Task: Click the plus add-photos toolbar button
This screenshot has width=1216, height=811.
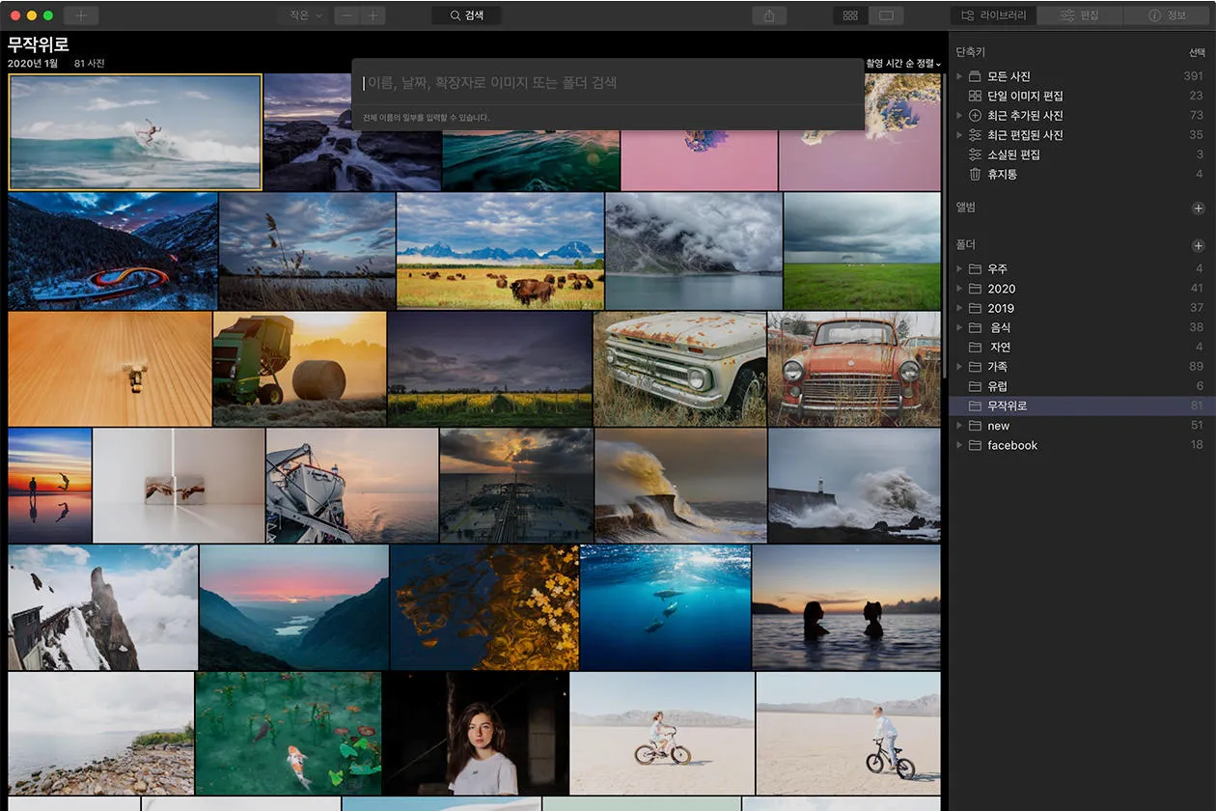Action: point(81,15)
